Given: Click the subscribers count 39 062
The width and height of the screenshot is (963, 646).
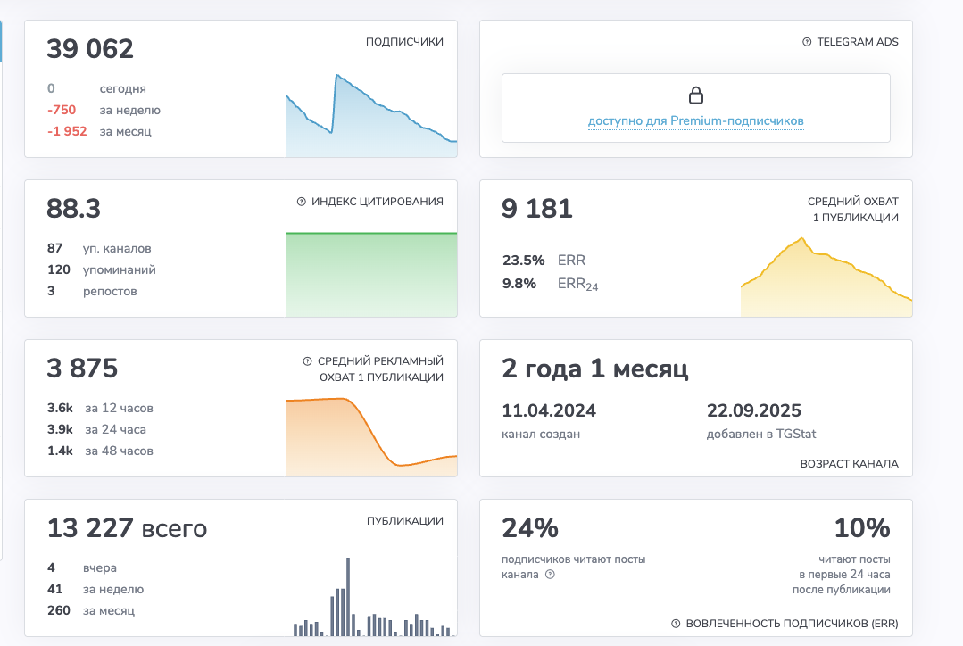Looking at the screenshot, I should (90, 49).
